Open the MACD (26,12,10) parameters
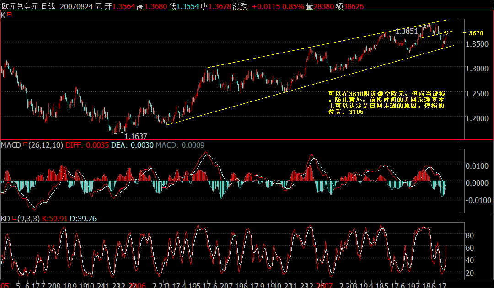This screenshot has width=494, height=288. 46,145
